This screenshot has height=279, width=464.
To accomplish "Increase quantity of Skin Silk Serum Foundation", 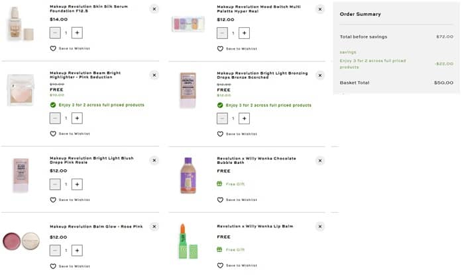I will click(x=77, y=33).
